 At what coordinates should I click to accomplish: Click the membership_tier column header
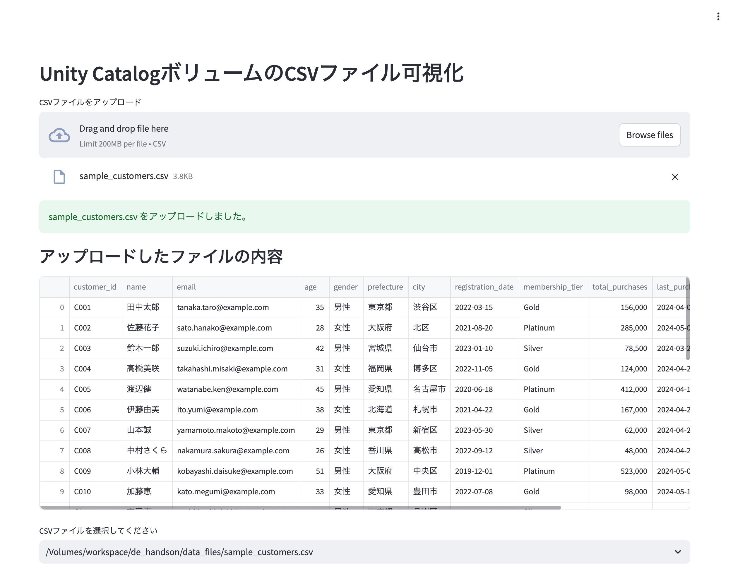[554, 287]
